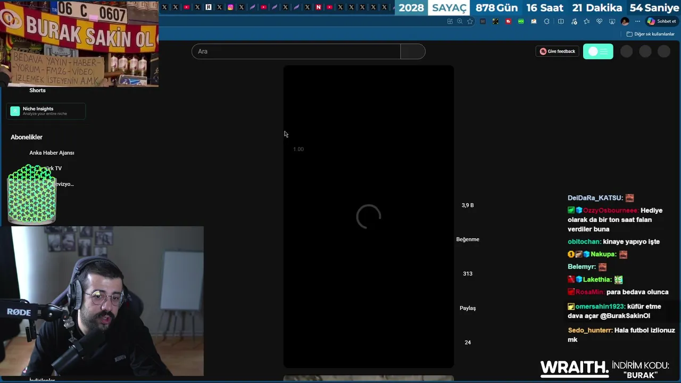Click the '24' remix count button
681x383 pixels.
coord(468,343)
